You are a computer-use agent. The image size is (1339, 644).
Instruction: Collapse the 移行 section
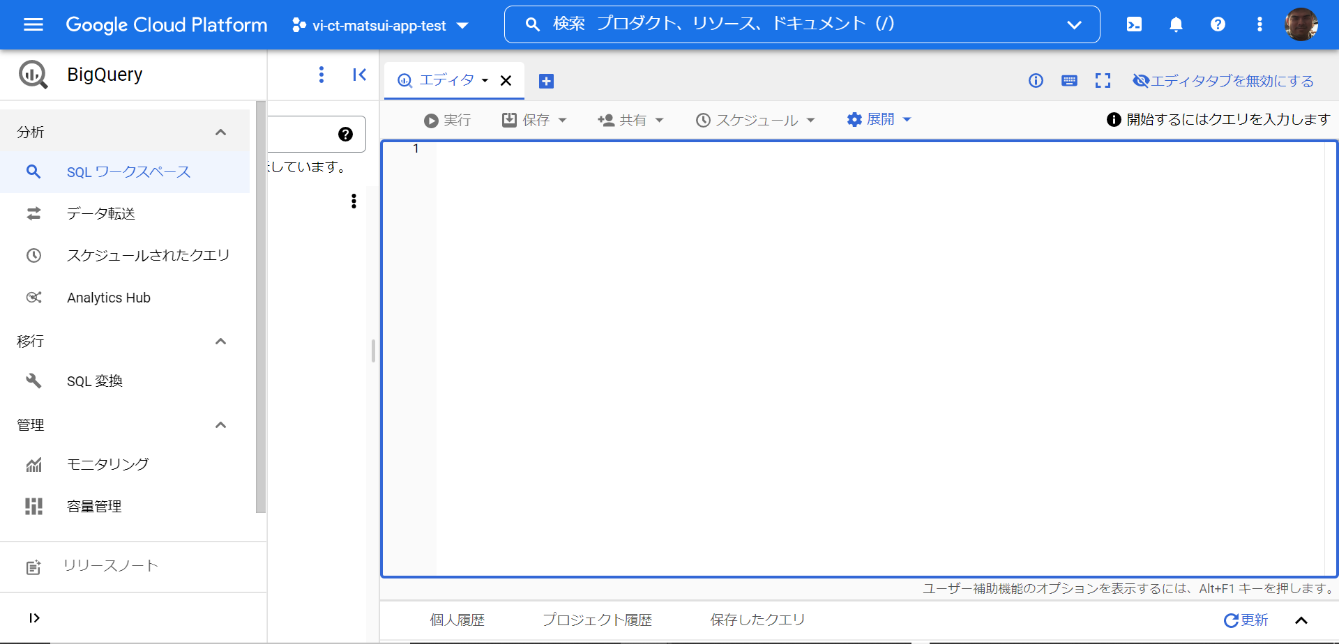tap(220, 342)
